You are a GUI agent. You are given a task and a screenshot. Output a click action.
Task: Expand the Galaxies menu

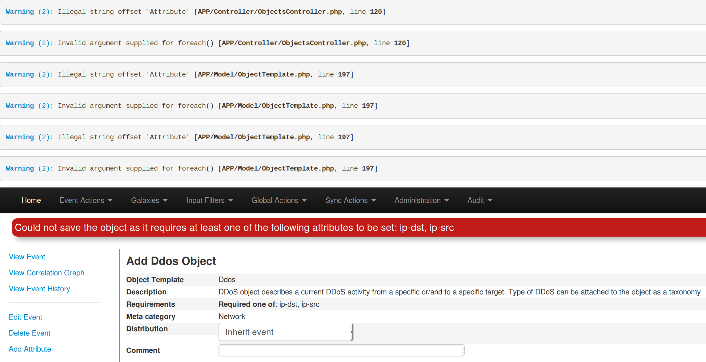pos(149,200)
